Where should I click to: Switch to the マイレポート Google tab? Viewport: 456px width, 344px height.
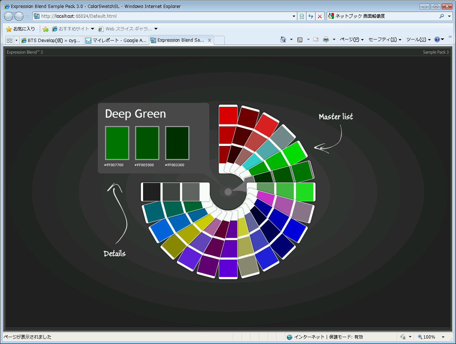[x=117, y=40]
